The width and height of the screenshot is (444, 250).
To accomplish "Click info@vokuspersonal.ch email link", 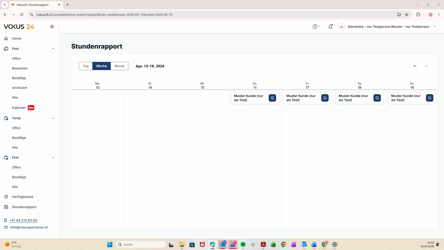I will (29, 227).
